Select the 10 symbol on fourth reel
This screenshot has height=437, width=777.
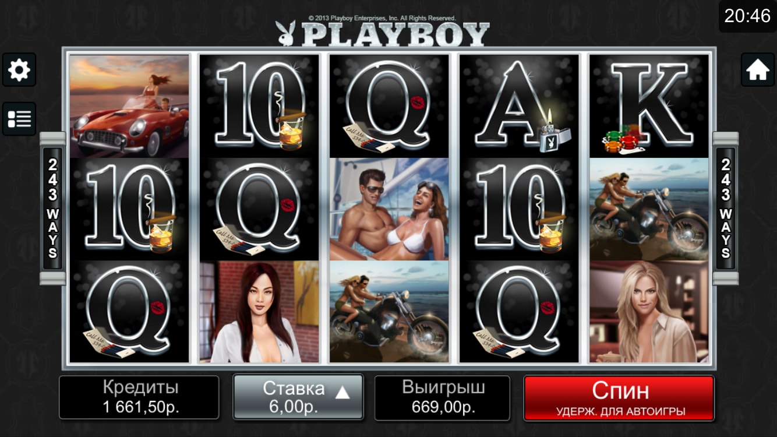[x=519, y=209]
